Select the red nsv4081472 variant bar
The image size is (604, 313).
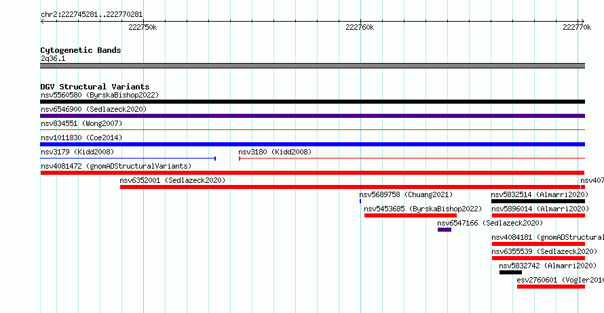312,173
